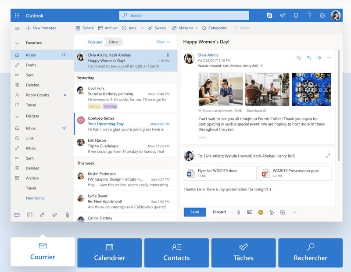Send the reply
Viewport: 351px width, 272px height.
coord(195,212)
